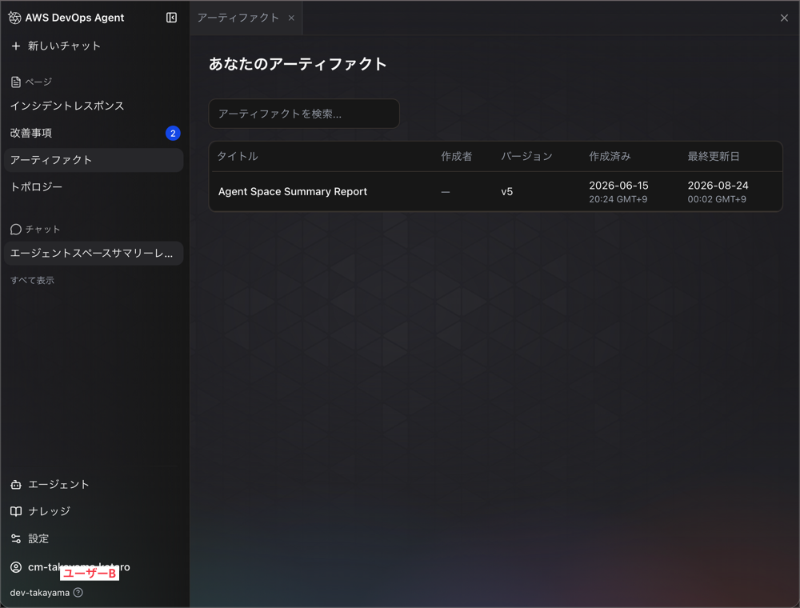The image size is (800, 608).
Task: Close the panel with the top-right X
Action: click(784, 18)
